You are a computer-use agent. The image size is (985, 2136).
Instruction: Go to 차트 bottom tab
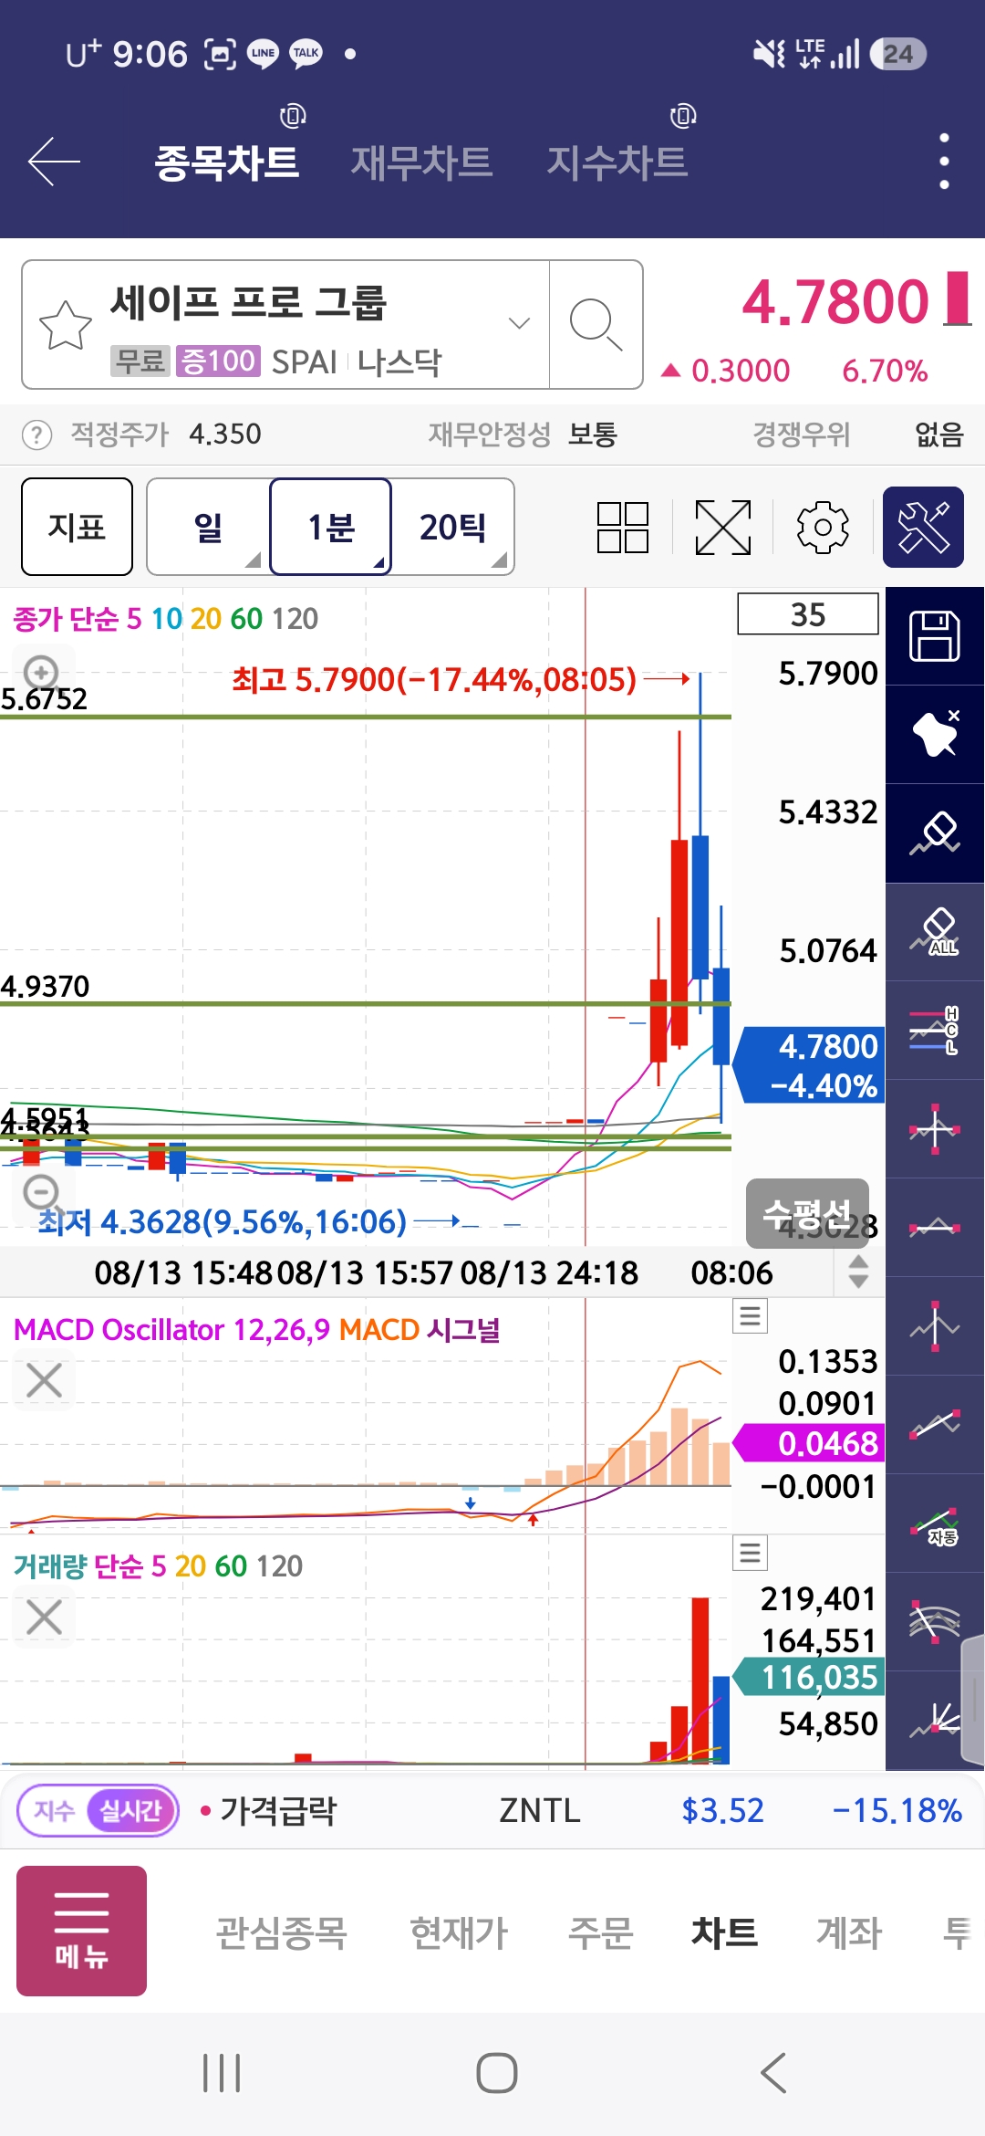pos(724,1932)
